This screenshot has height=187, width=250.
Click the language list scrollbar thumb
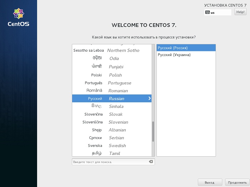click(153, 131)
